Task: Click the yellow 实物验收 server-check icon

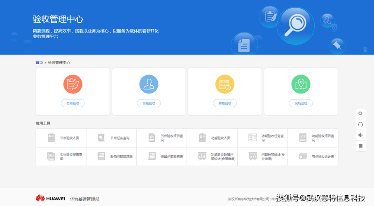Action: [224, 84]
